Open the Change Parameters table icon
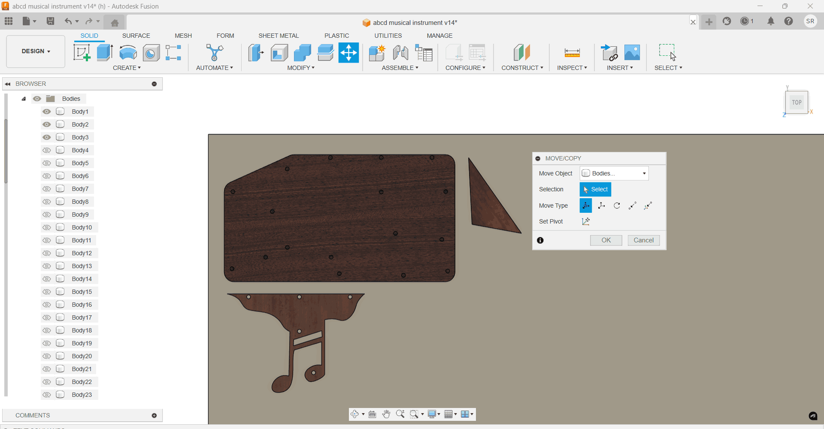Image resolution: width=824 pixels, height=429 pixels. click(424, 53)
